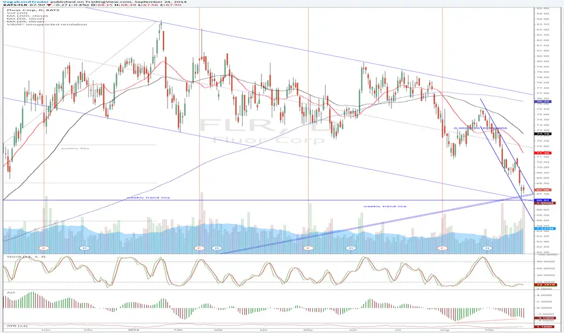Select the 'AO' oscillator pane label
The width and height of the screenshot is (564, 333).
[x=10, y=292]
